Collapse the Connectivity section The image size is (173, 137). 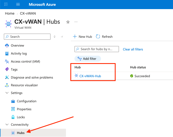click(7, 125)
